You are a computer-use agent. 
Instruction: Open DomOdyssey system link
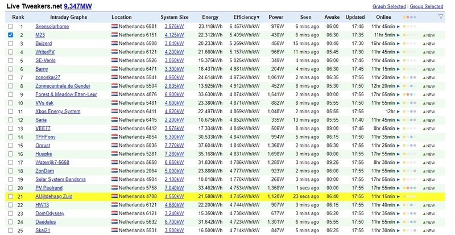(50, 213)
